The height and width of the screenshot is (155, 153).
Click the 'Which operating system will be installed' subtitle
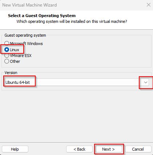pos(72,21)
